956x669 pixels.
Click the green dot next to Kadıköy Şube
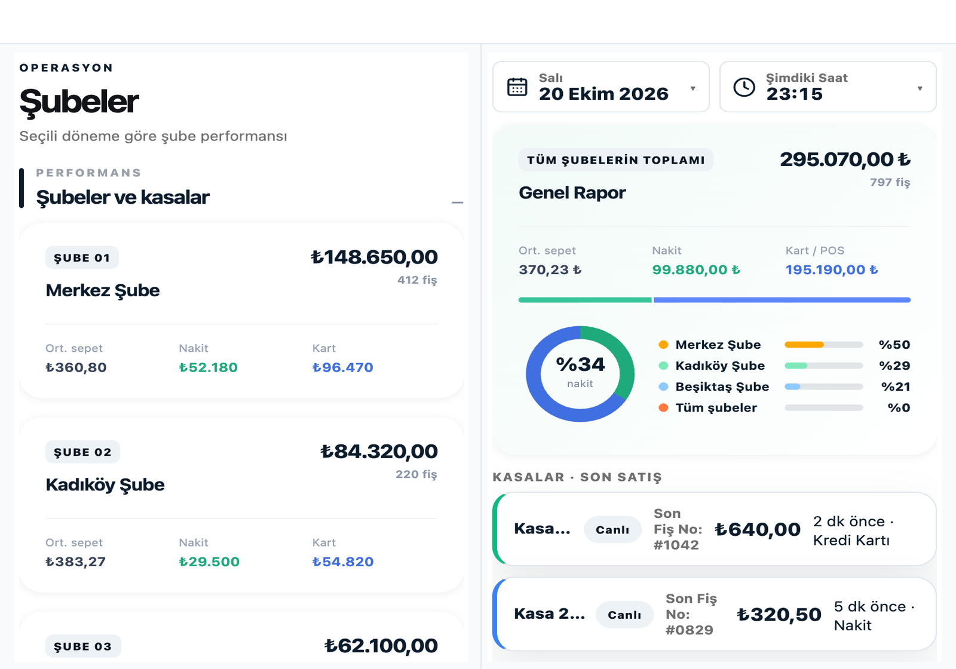pos(663,366)
